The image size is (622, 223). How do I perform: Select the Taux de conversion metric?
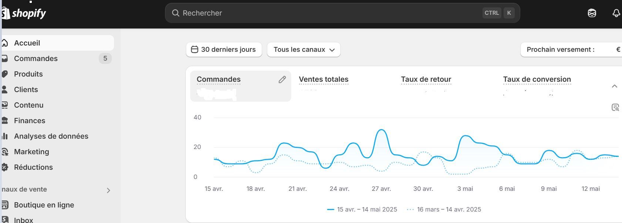tap(537, 80)
